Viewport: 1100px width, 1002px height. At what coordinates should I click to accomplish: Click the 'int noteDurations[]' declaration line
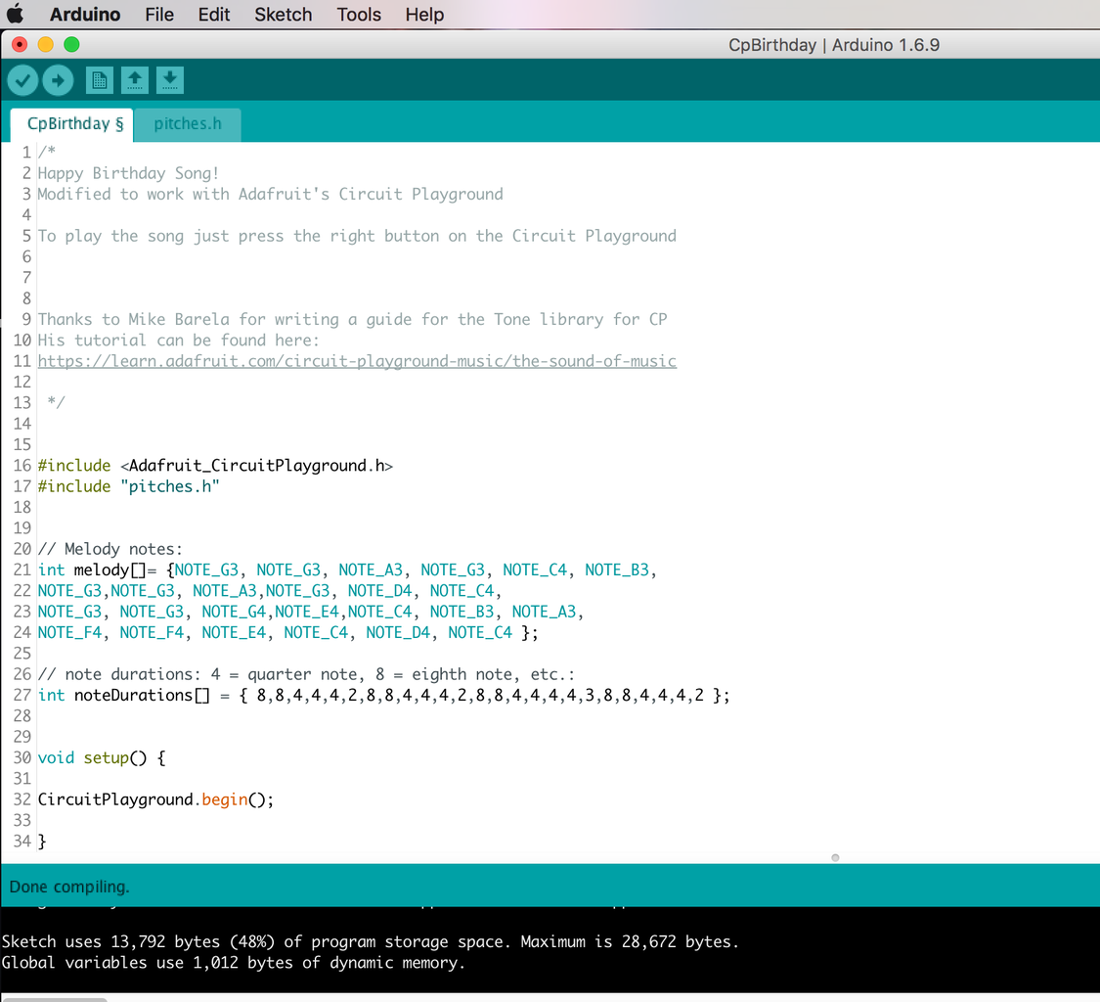[383, 695]
